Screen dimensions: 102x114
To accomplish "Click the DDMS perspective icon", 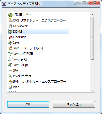I will tap(10, 32).
